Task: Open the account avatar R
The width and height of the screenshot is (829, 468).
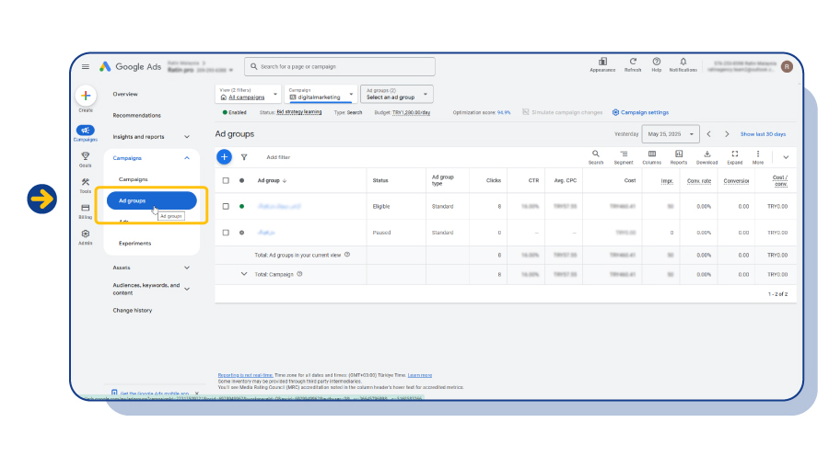Action: click(787, 66)
